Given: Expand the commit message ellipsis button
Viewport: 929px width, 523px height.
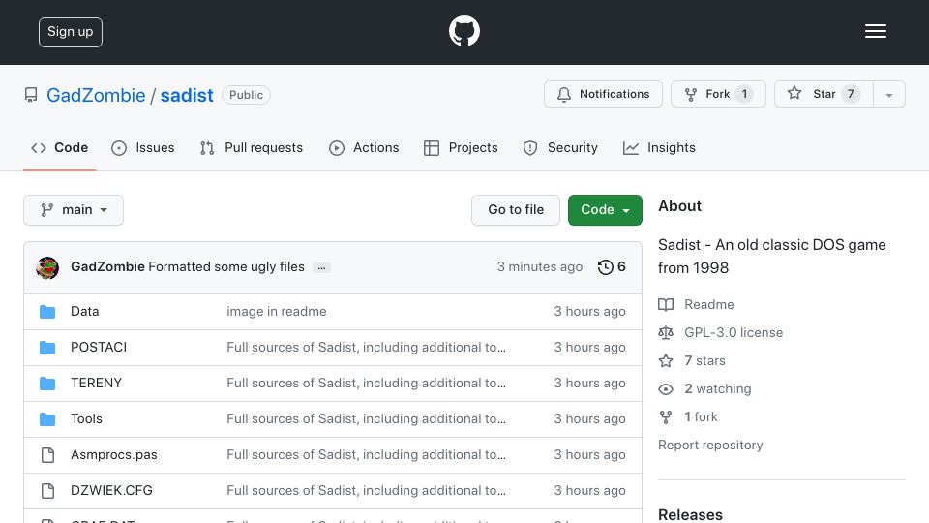Looking at the screenshot, I should pos(321,267).
